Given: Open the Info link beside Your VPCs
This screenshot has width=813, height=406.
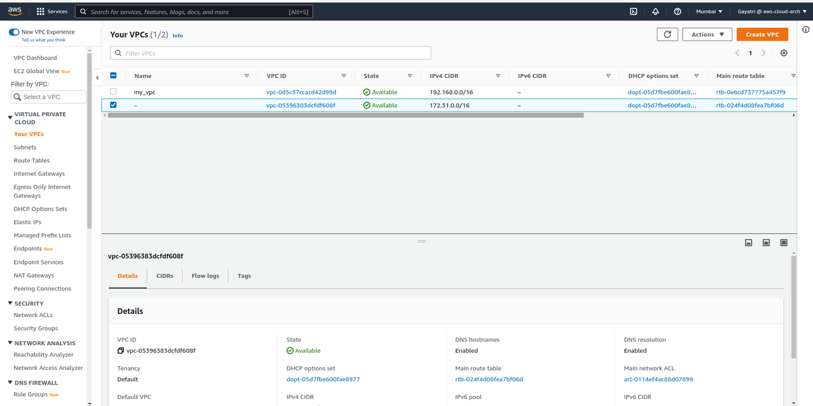Looking at the screenshot, I should [x=178, y=36].
